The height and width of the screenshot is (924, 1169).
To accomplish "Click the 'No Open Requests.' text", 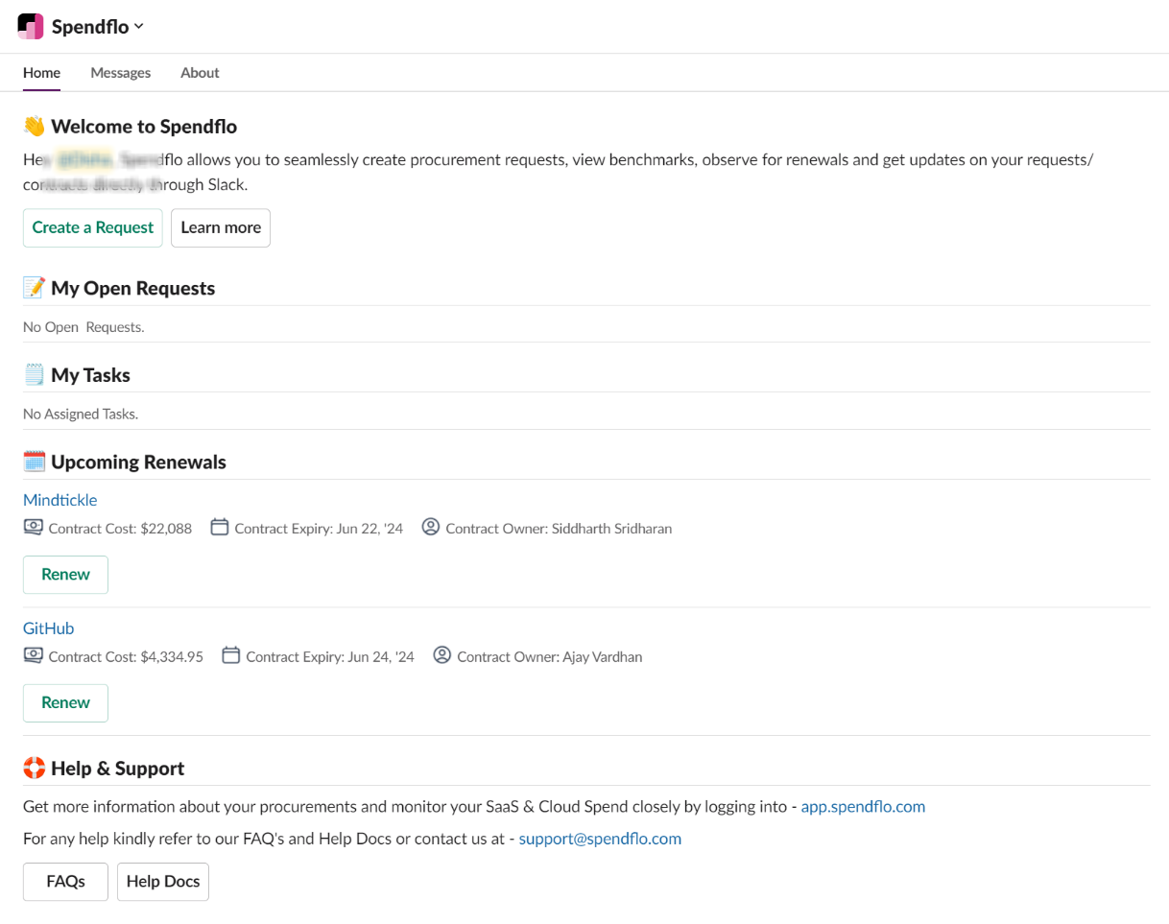I will pyautogui.click(x=83, y=327).
